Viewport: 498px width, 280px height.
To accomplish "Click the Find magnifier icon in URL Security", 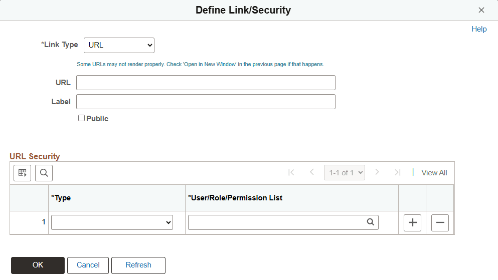I will point(44,173).
